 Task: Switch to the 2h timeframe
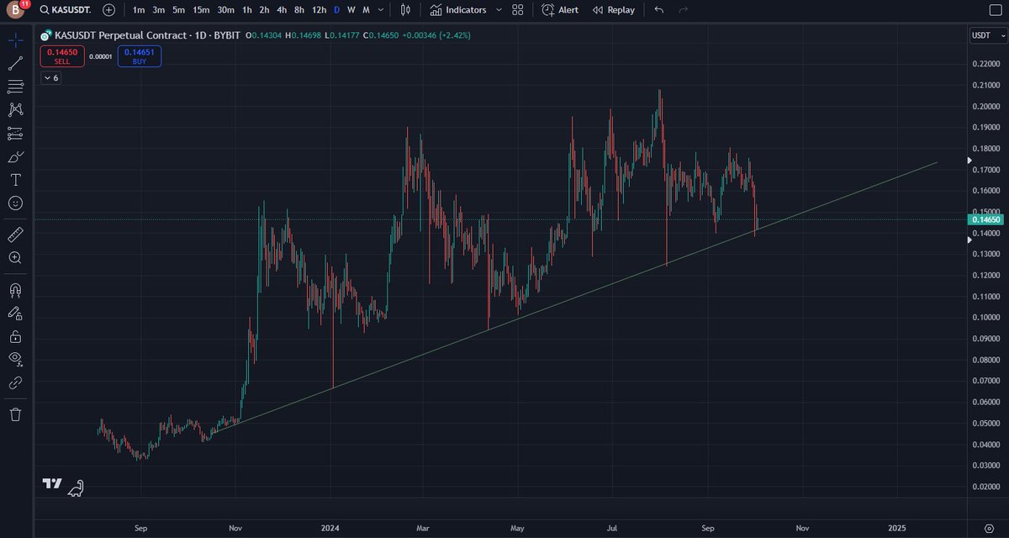tap(264, 10)
